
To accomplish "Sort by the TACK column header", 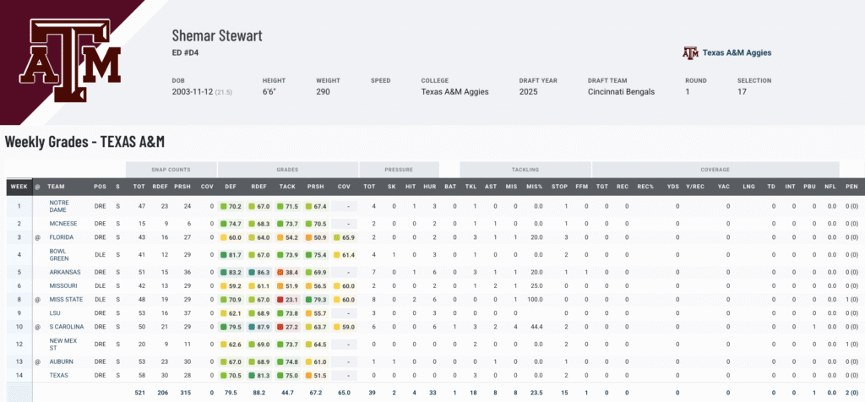I will coord(287,187).
